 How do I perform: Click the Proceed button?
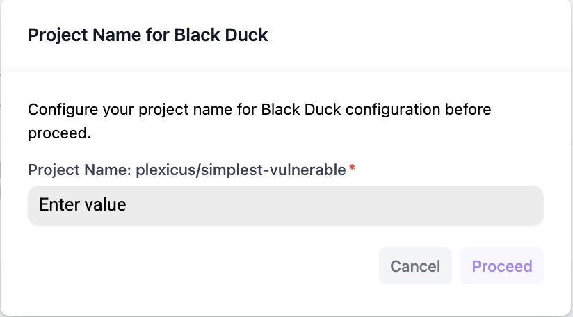click(x=502, y=266)
